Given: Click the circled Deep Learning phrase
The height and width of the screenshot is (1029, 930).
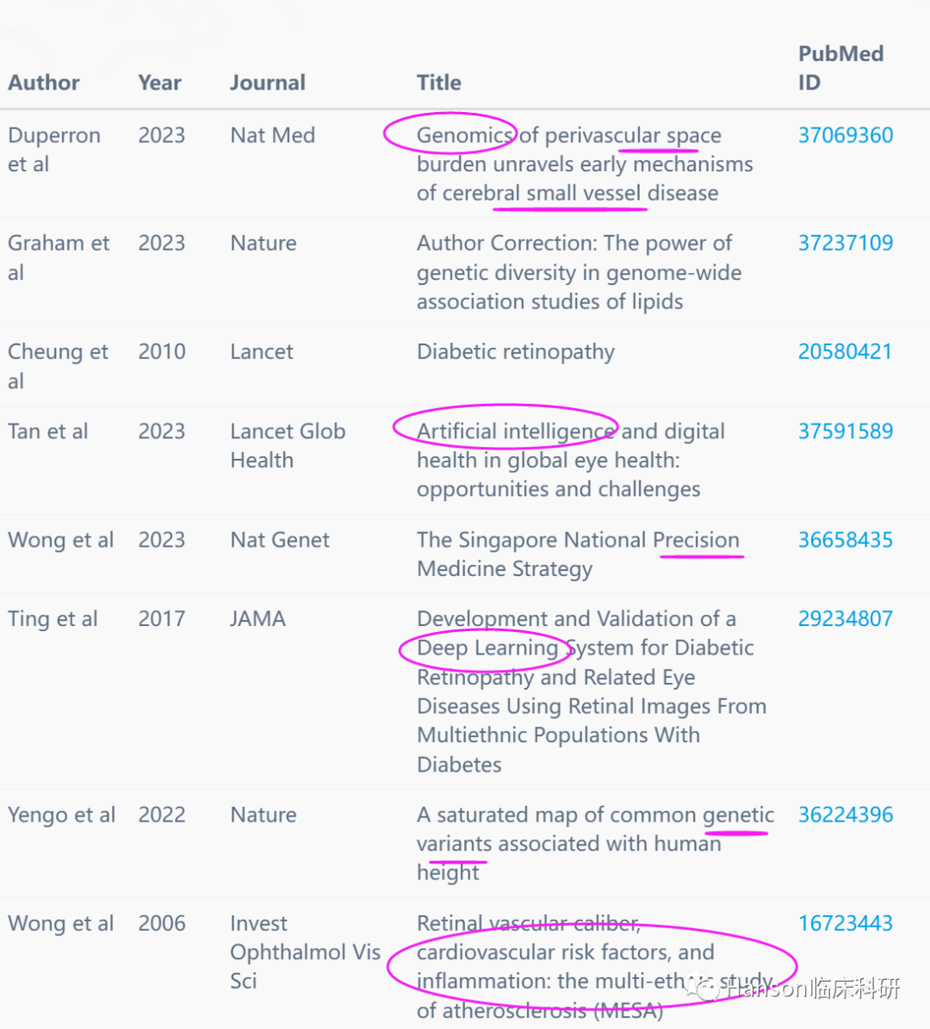Looking at the screenshot, I should [487, 648].
